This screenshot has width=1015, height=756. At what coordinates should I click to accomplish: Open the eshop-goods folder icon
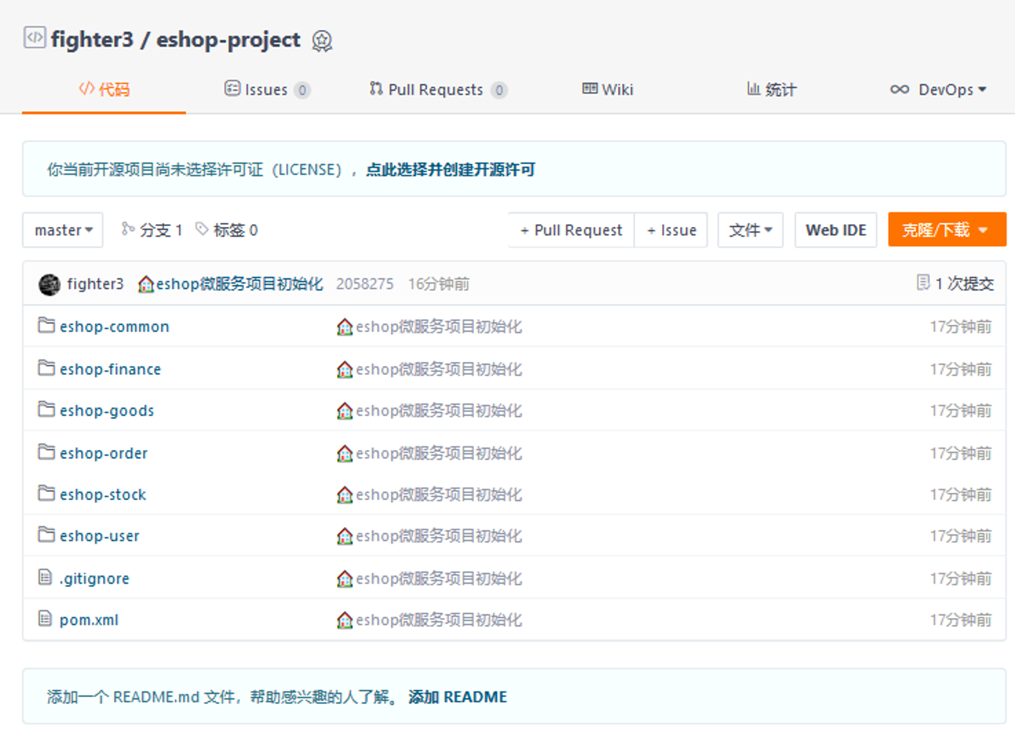pos(47,409)
